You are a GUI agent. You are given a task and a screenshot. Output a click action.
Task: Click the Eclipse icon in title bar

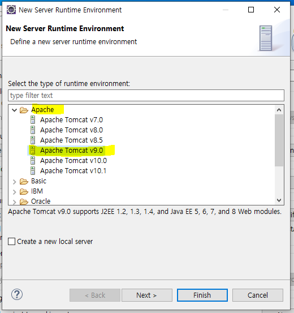tap(11, 10)
